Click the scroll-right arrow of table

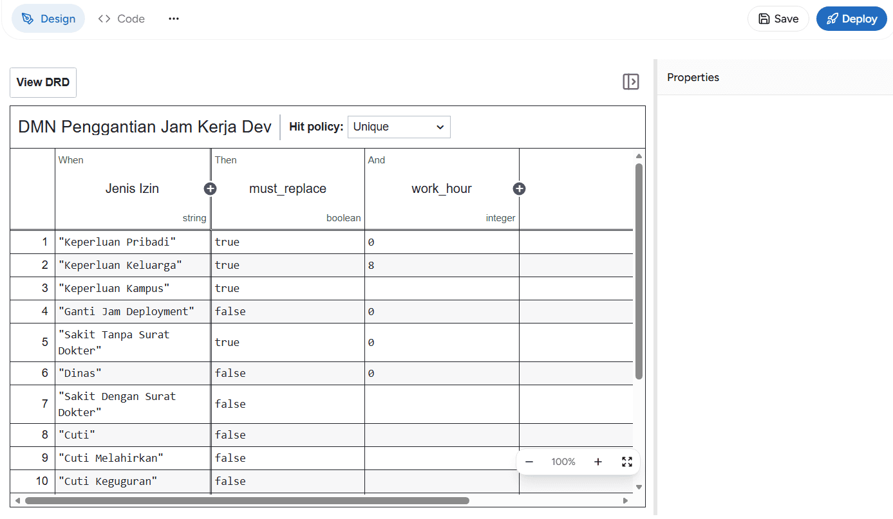coord(625,500)
